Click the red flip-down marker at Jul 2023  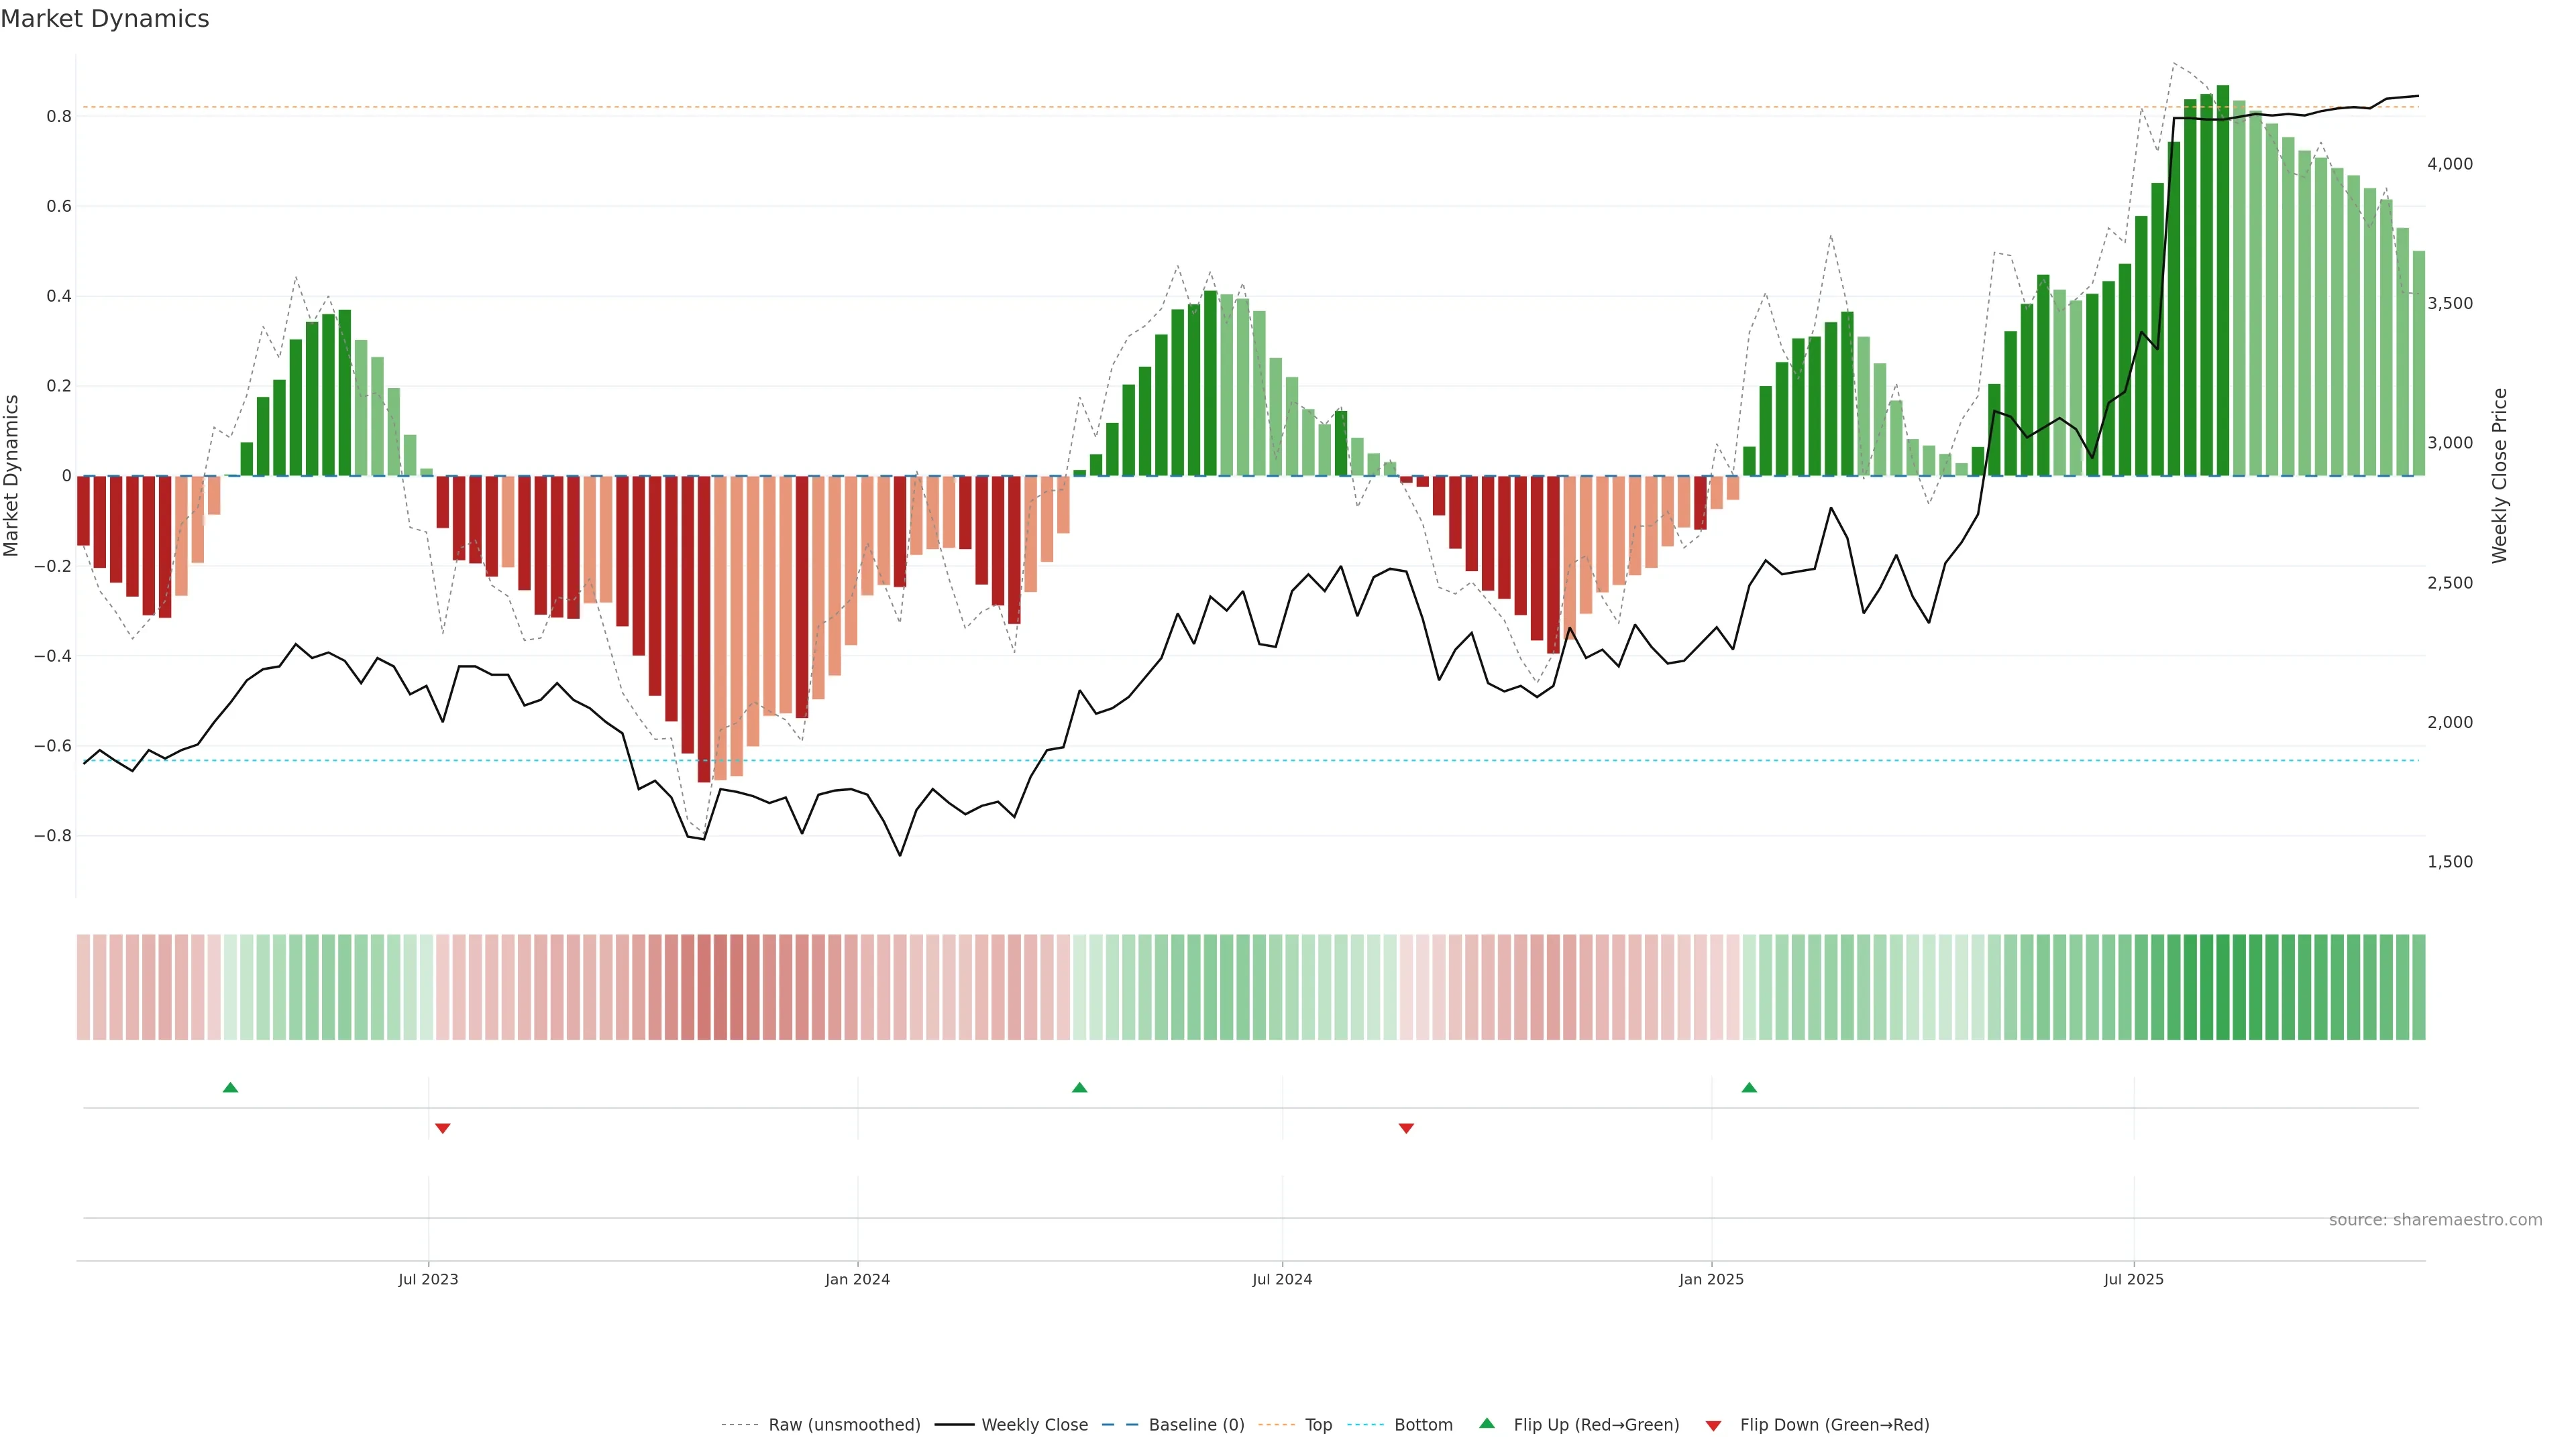pyautogui.click(x=443, y=1128)
